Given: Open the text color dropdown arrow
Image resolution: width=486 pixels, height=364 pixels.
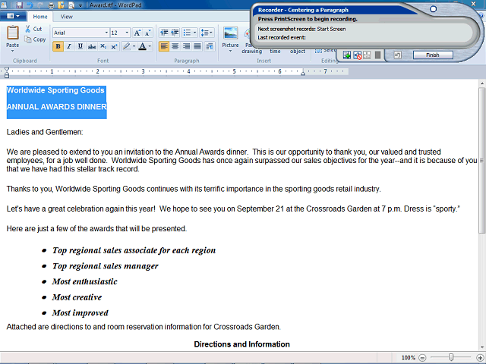Looking at the screenshot, I should 150,46.
